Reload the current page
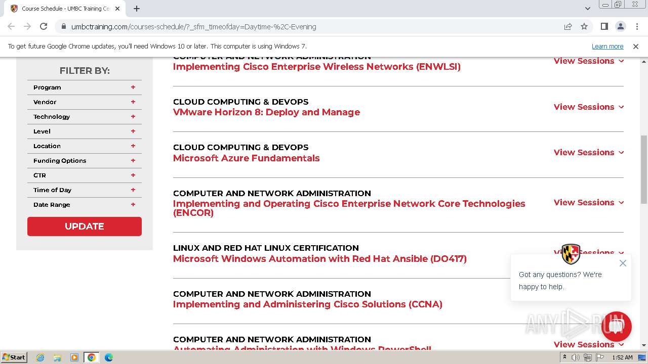This screenshot has height=364, width=648. [44, 26]
